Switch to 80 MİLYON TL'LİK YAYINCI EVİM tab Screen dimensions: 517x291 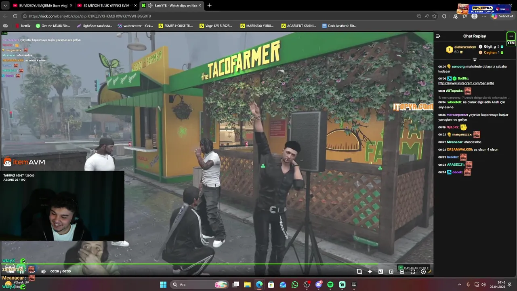(x=107, y=6)
